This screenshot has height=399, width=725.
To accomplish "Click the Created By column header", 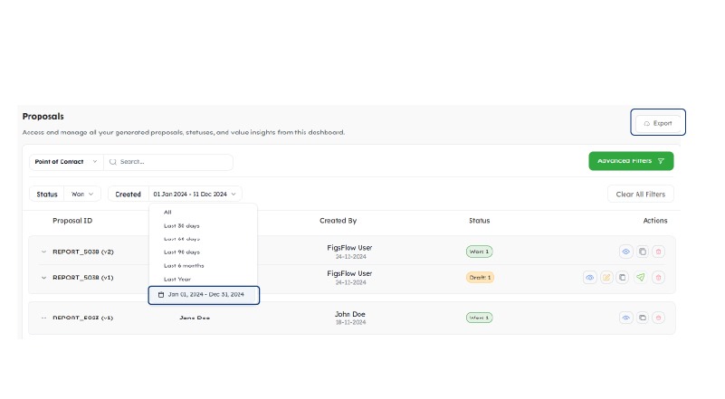I will coord(338,221).
